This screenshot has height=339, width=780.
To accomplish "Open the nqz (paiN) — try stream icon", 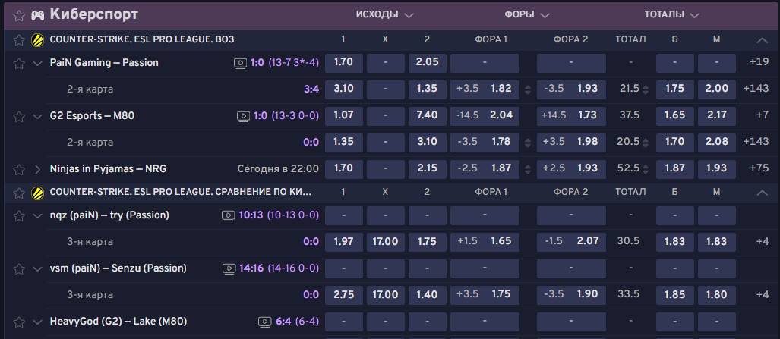I will point(228,215).
